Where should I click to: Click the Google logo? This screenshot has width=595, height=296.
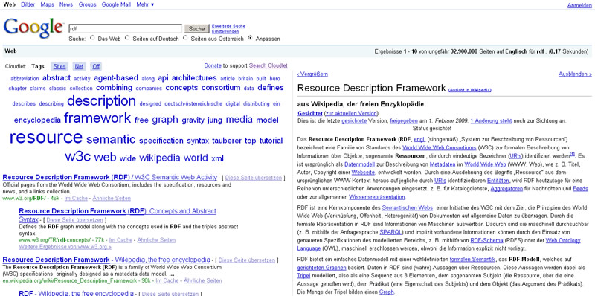click(33, 28)
